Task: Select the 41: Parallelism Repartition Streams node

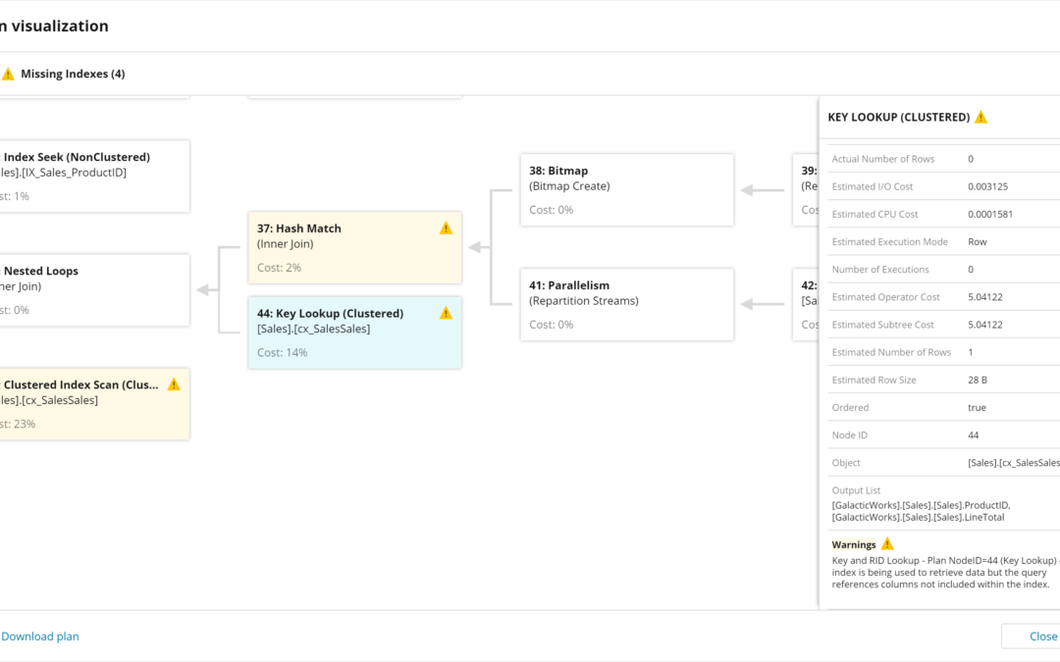Action: (626, 304)
